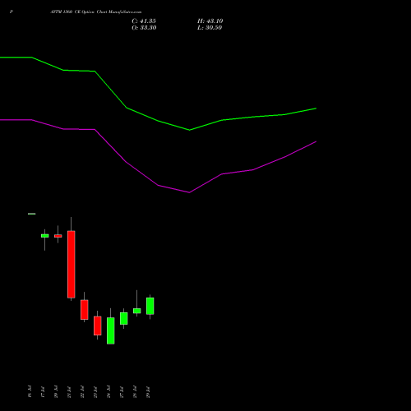Viewport: 411px width, 411px height.
Task: Select the 29 Jul date label
Action: (148, 391)
